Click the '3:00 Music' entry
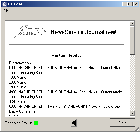This screenshot has width=140, height=132. (x=17, y=87)
